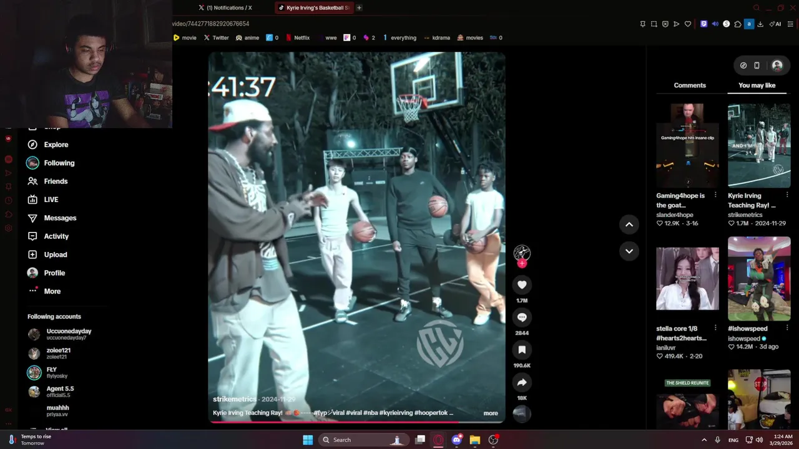Viewport: 799px width, 449px height.
Task: Open the browser downloads icon
Action: coord(760,24)
